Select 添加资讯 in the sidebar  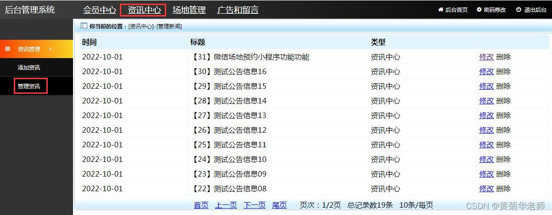coord(29,68)
